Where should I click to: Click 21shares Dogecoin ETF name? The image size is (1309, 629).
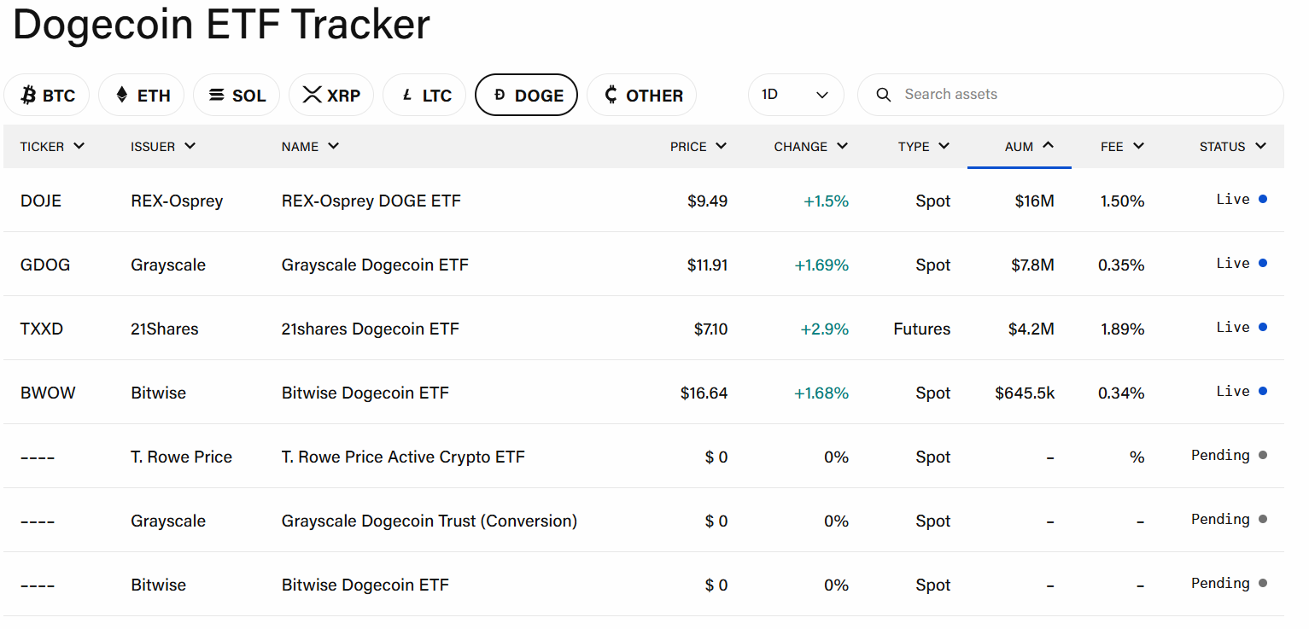pyautogui.click(x=371, y=329)
